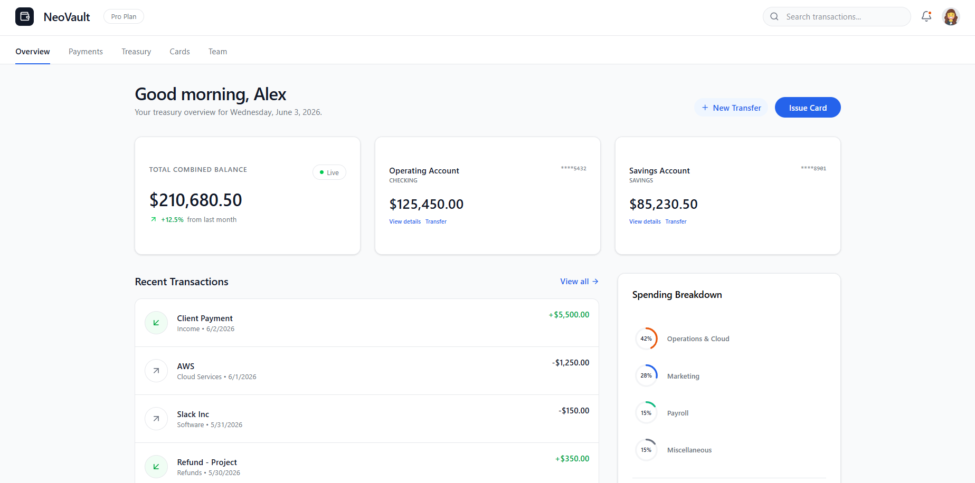Click the search magnifier icon
This screenshot has width=975, height=483.
pyautogui.click(x=774, y=17)
